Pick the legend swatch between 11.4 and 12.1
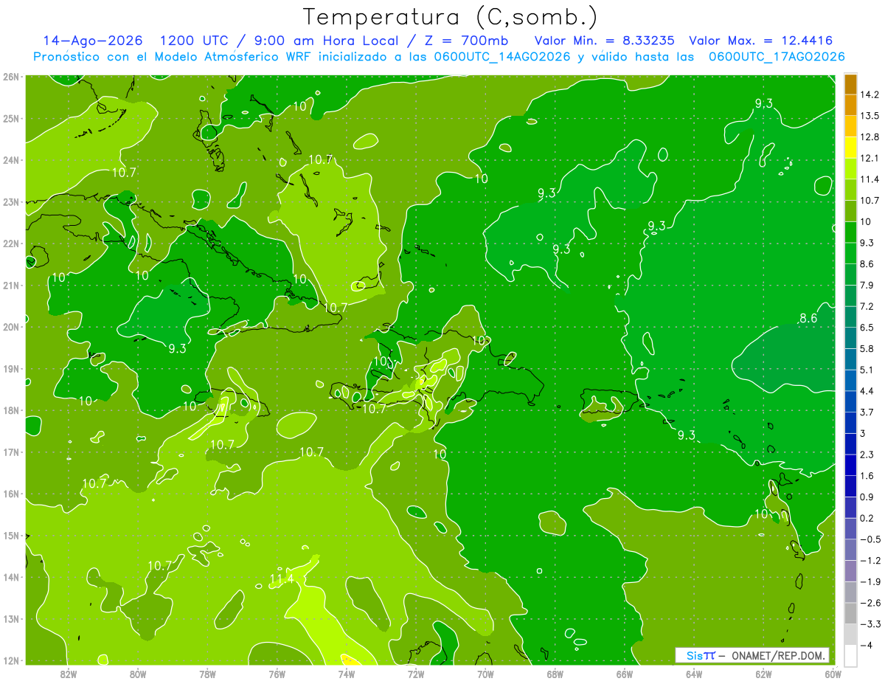This screenshot has height=684, width=885. [x=850, y=169]
